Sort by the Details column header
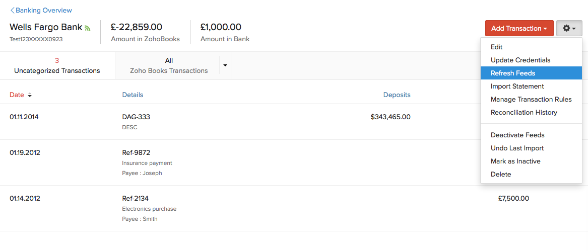588x251 pixels. (133, 95)
